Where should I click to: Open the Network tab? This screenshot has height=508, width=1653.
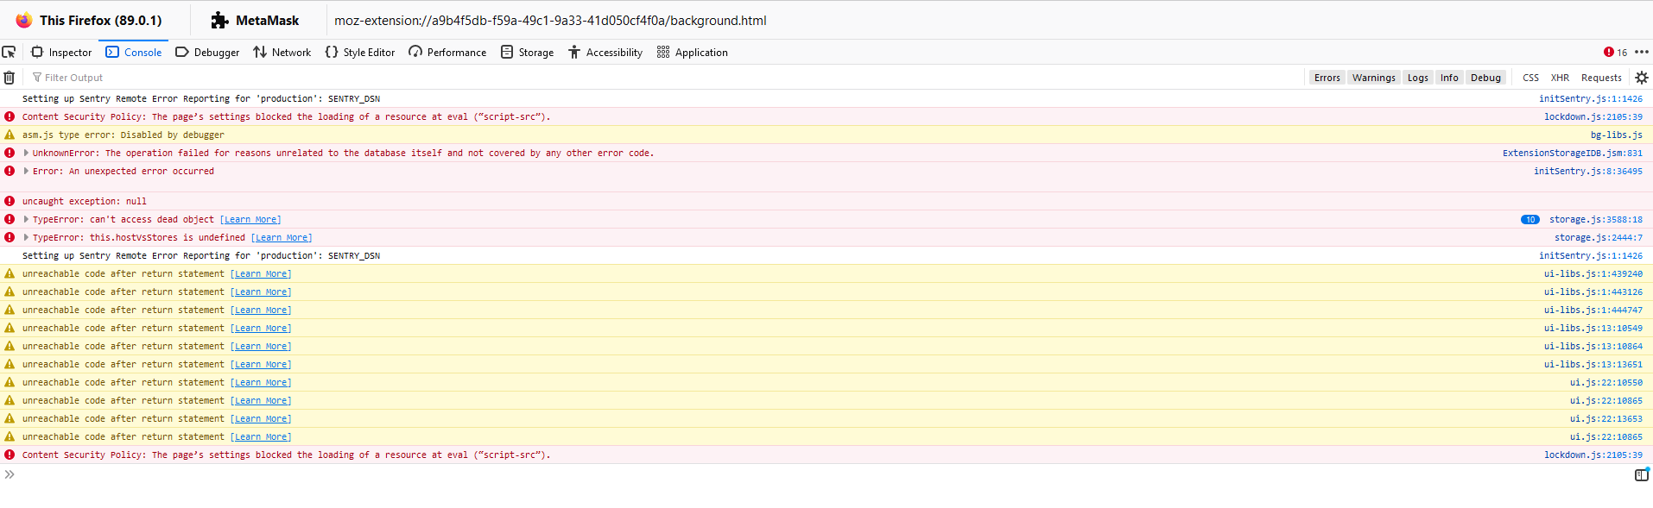(x=282, y=52)
